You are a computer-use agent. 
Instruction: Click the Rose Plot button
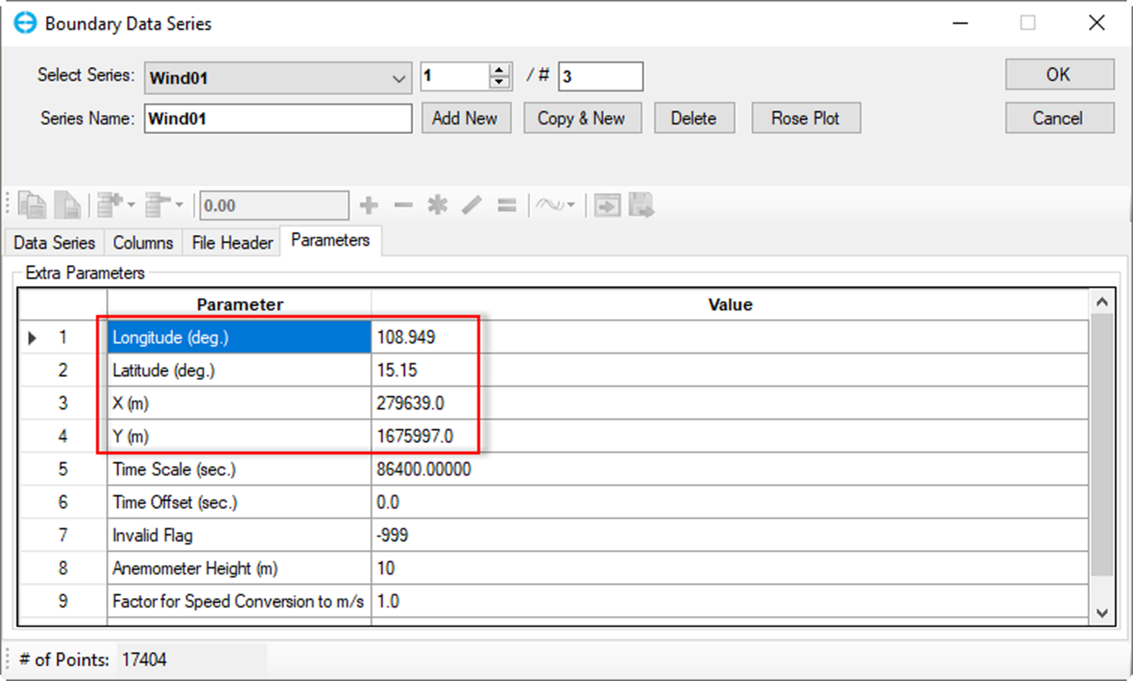tap(805, 118)
